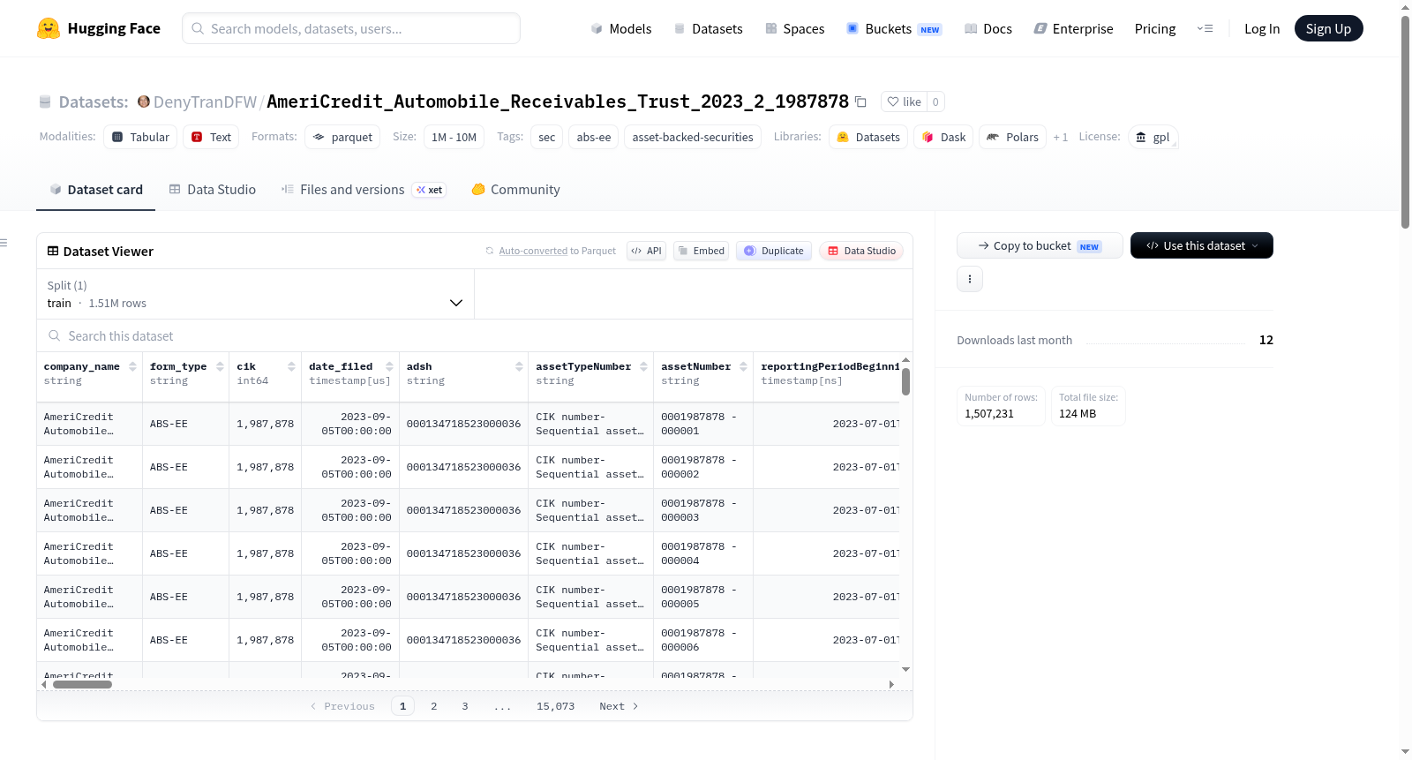Sort by the assetTypeNumber column sort icon

point(643,366)
